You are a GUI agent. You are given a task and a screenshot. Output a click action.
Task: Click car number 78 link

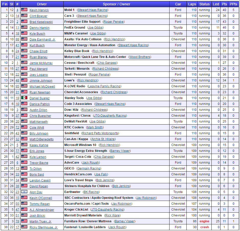pyautogui.click(x=17, y=221)
